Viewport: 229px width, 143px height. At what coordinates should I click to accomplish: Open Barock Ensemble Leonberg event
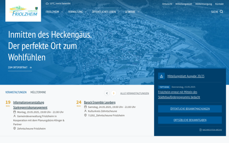click(x=100, y=102)
